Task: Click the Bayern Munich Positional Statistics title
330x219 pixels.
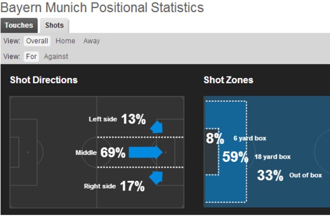Action: [102, 8]
